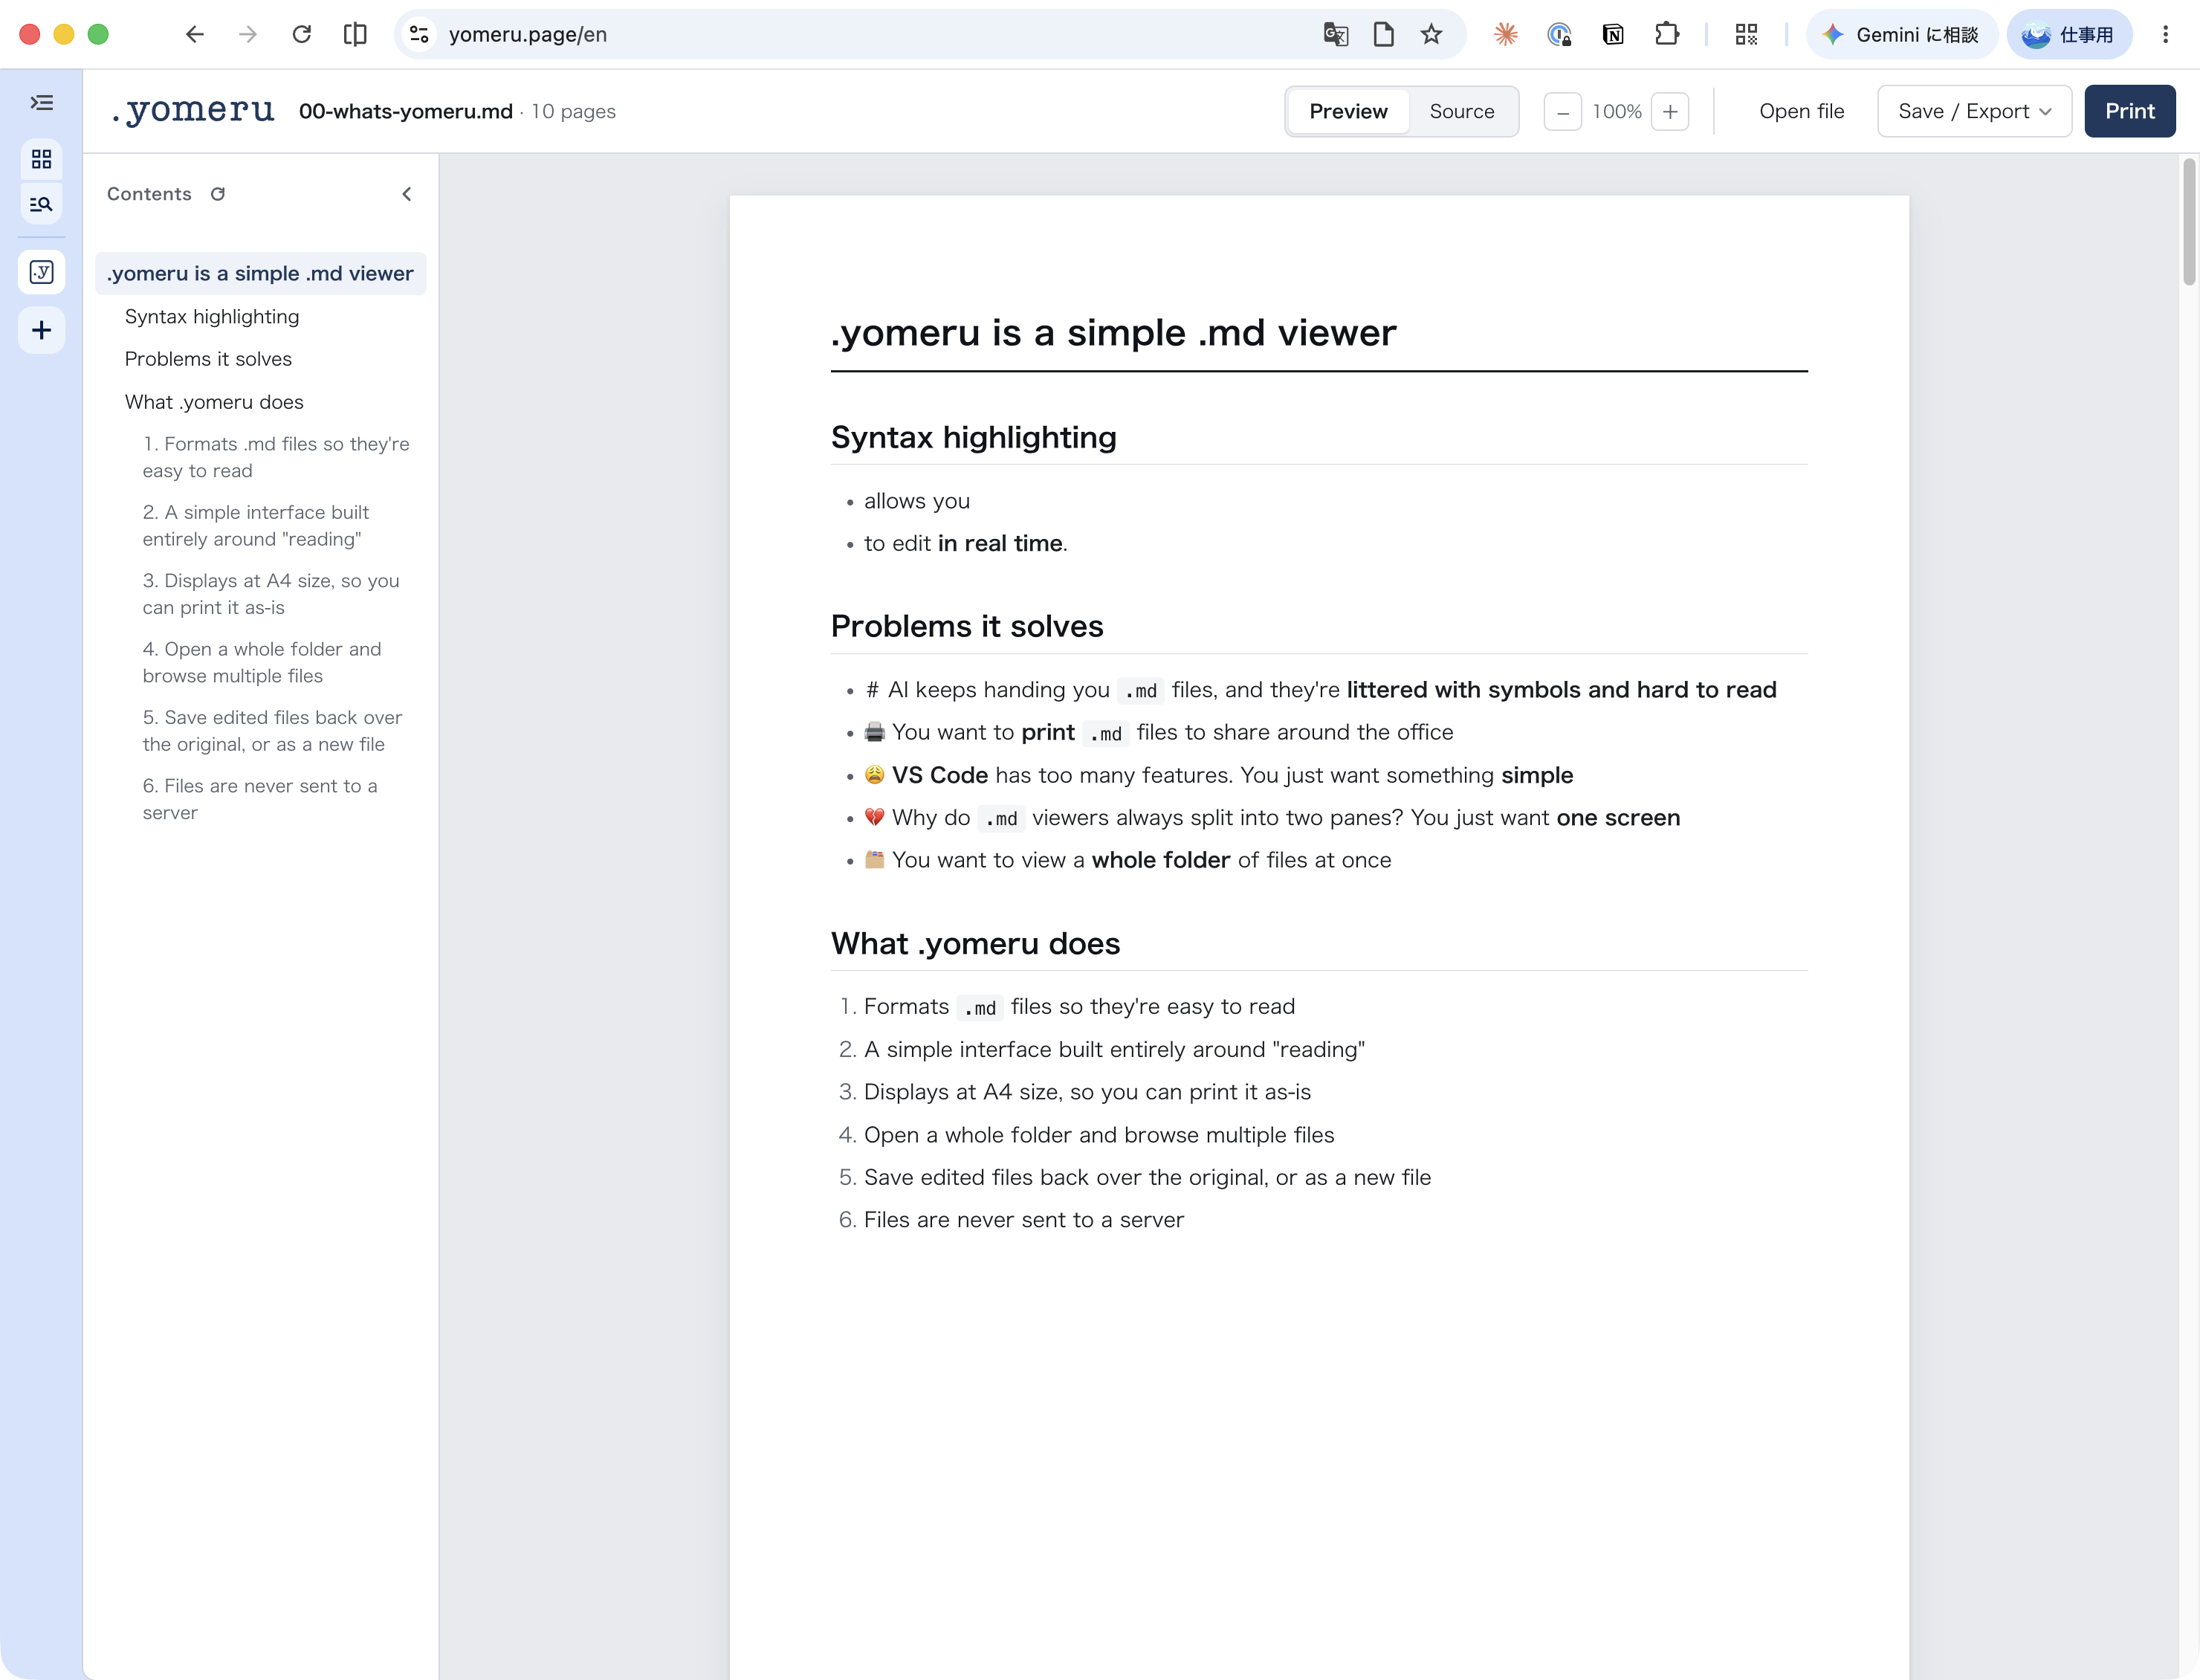Select outline item 1. Formats .md files

[x=276, y=457]
